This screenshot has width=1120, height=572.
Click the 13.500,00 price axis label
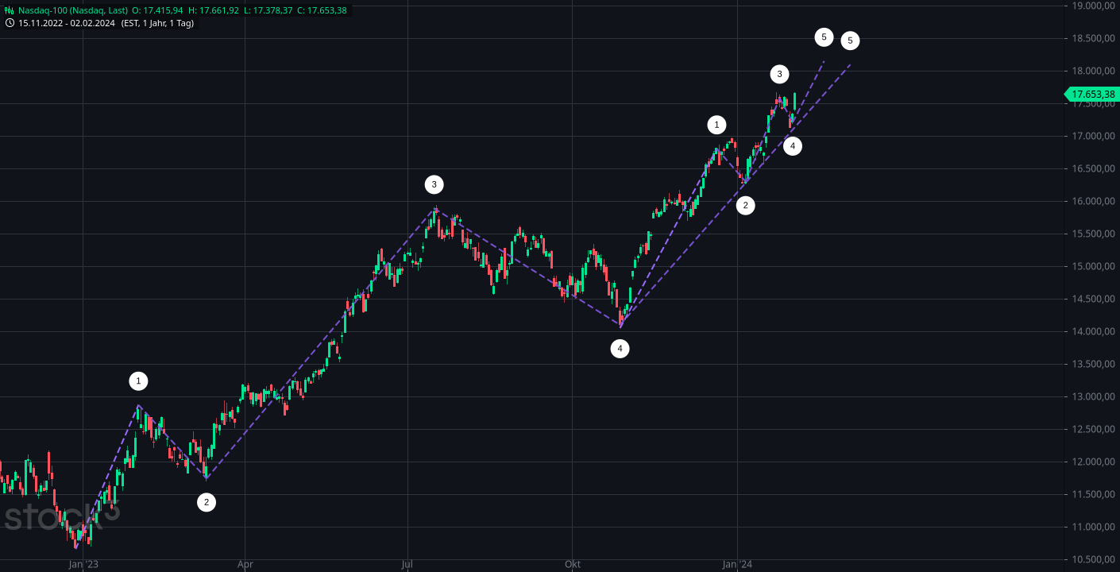(x=1092, y=364)
